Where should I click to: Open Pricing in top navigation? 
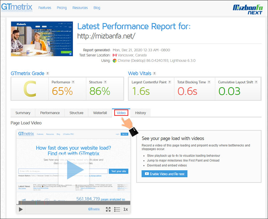[62, 8]
